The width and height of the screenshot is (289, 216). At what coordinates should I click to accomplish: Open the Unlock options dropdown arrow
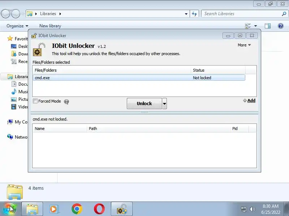(x=165, y=103)
